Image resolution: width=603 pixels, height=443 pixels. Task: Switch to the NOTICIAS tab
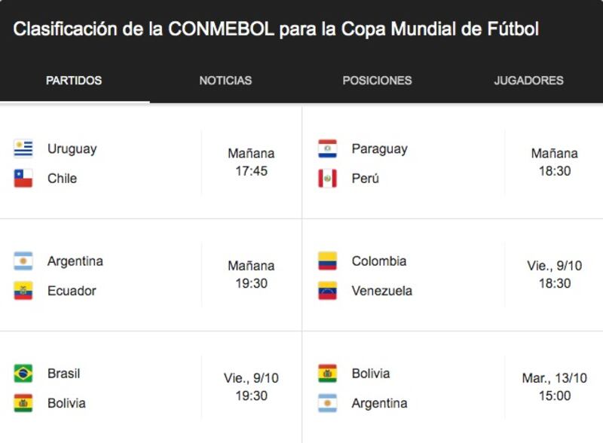click(x=225, y=81)
